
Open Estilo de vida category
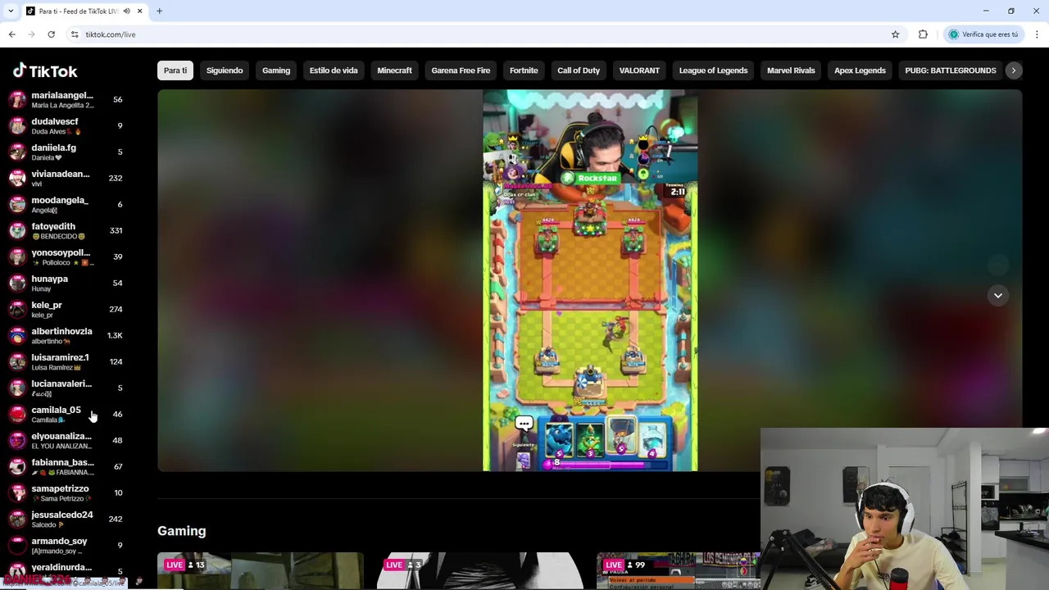click(334, 70)
